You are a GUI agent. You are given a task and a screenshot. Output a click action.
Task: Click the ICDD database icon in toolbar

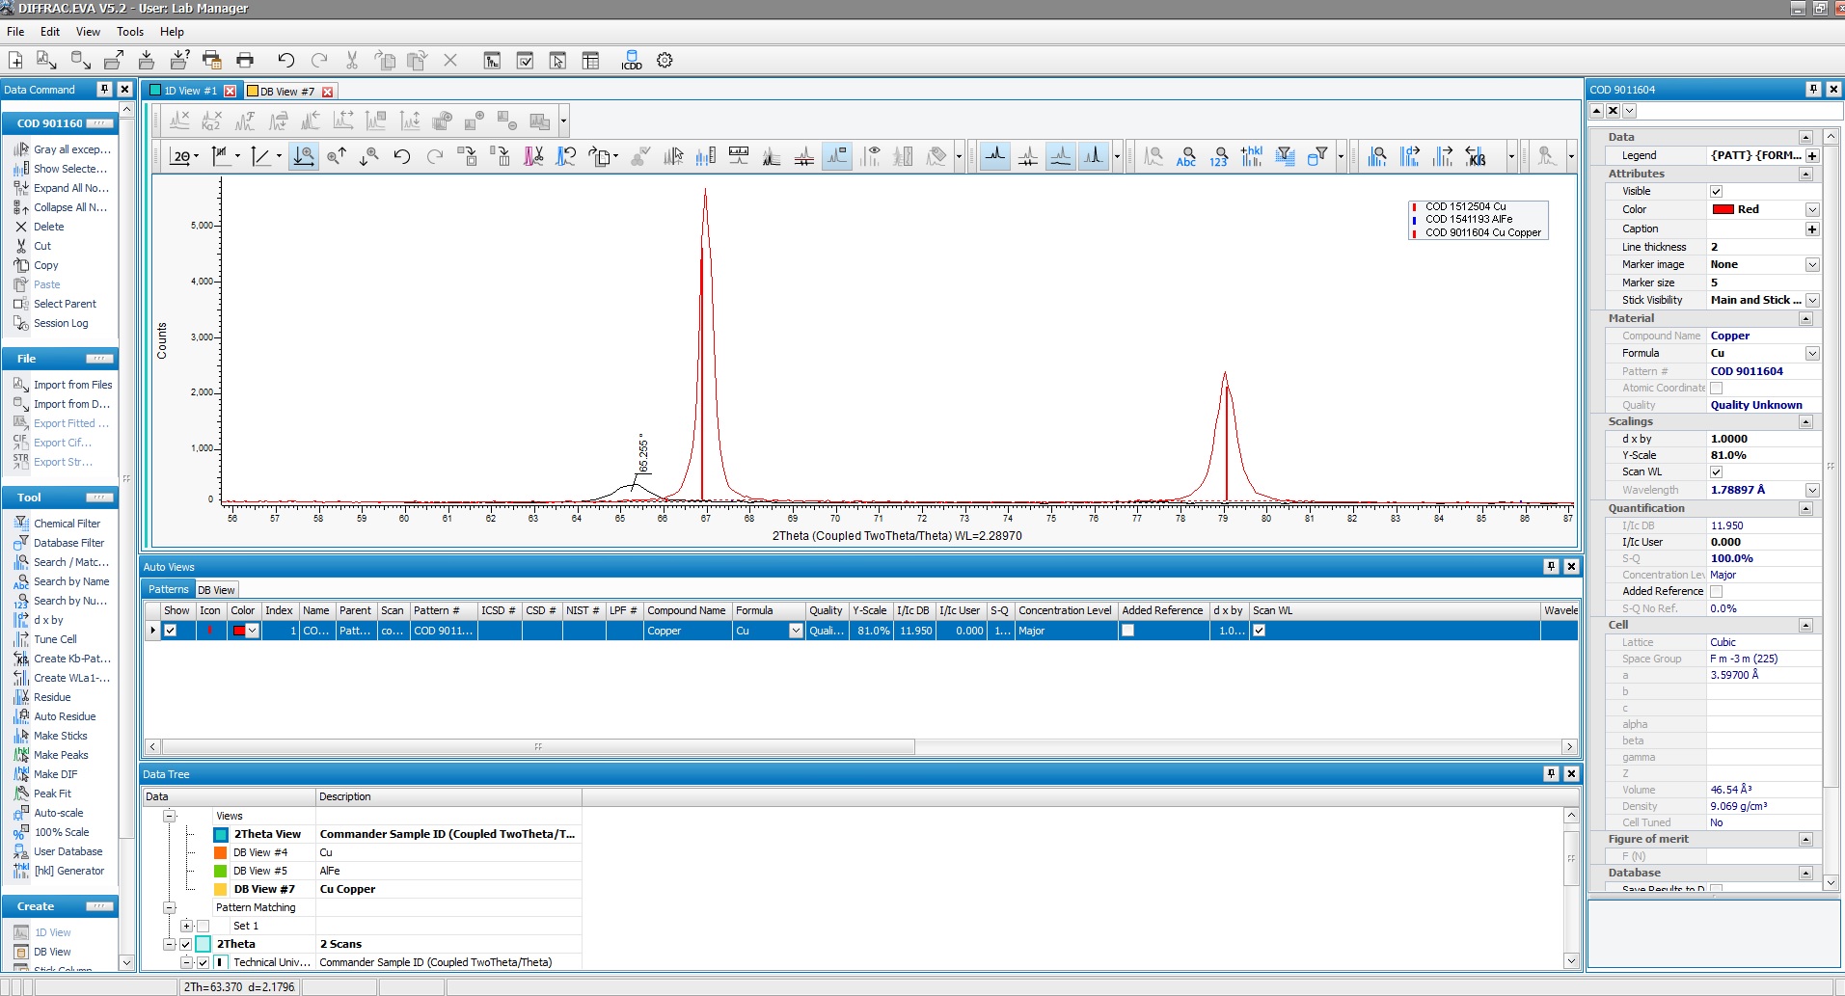(632, 60)
